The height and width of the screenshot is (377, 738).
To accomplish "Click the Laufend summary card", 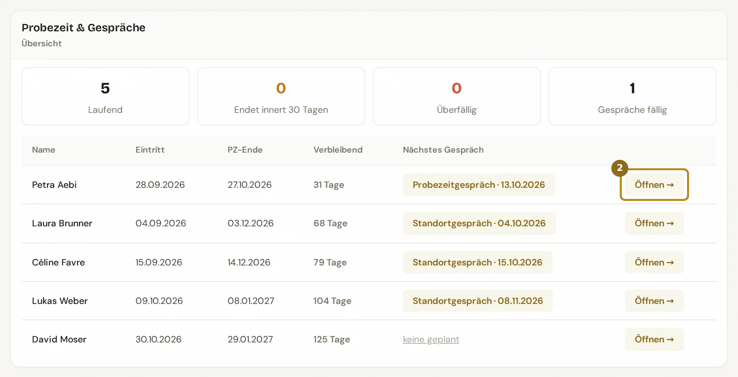I will point(105,96).
